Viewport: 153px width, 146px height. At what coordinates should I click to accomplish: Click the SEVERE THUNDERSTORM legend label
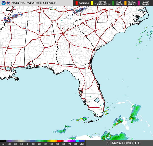(103, 3)
